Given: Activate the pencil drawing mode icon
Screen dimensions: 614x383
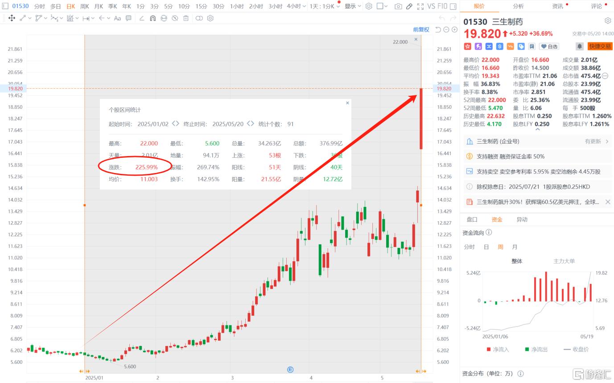Looking at the screenshot, I should pyautogui.click(x=409, y=6).
